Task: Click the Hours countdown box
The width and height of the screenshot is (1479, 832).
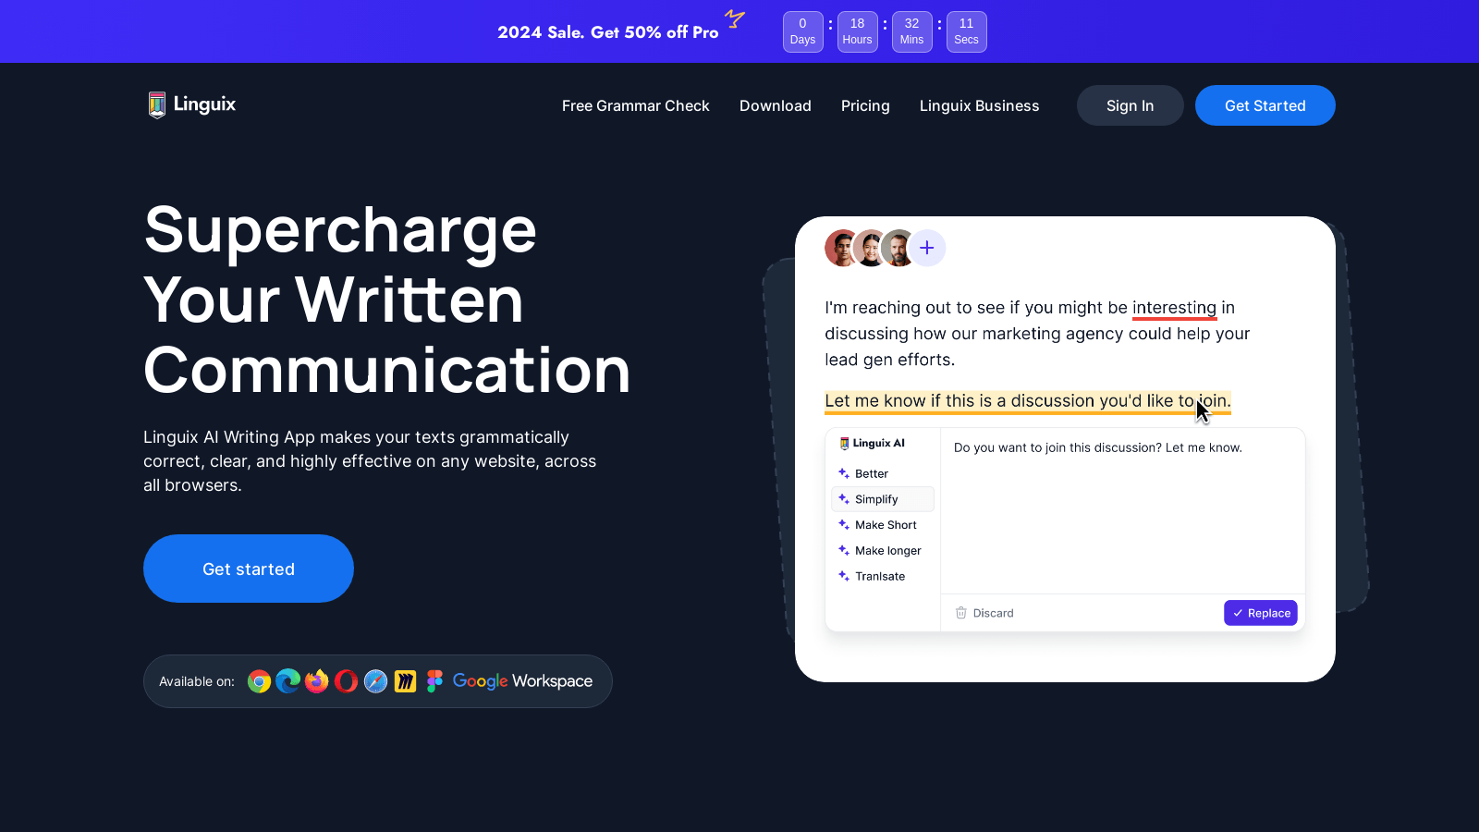Action: [x=858, y=31]
